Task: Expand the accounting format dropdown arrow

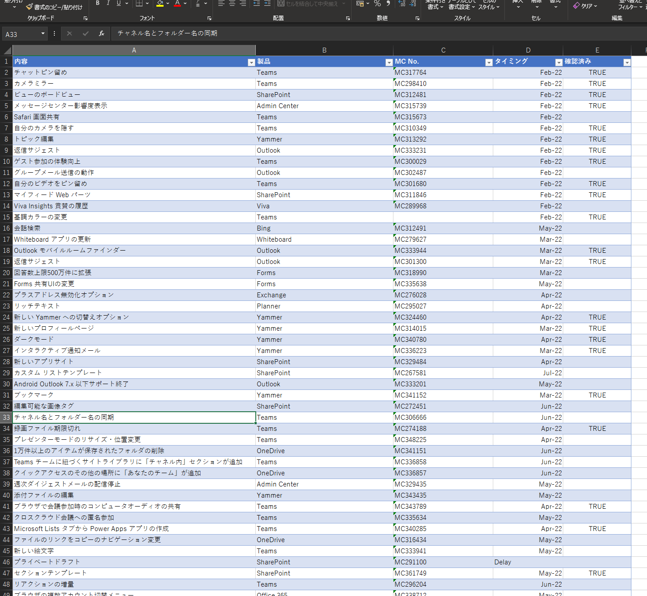Action: click(x=368, y=4)
